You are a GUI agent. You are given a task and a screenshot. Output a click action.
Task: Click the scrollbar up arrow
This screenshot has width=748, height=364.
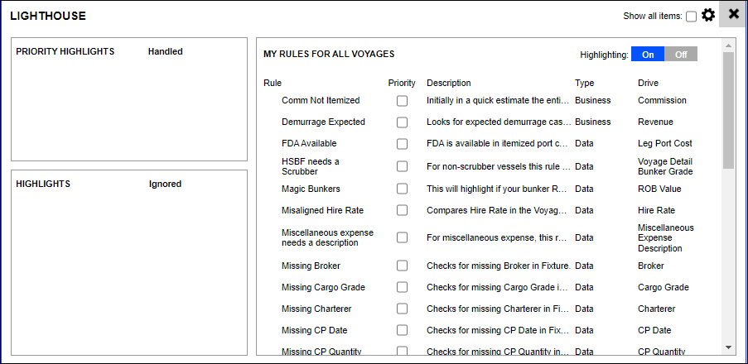[728, 45]
